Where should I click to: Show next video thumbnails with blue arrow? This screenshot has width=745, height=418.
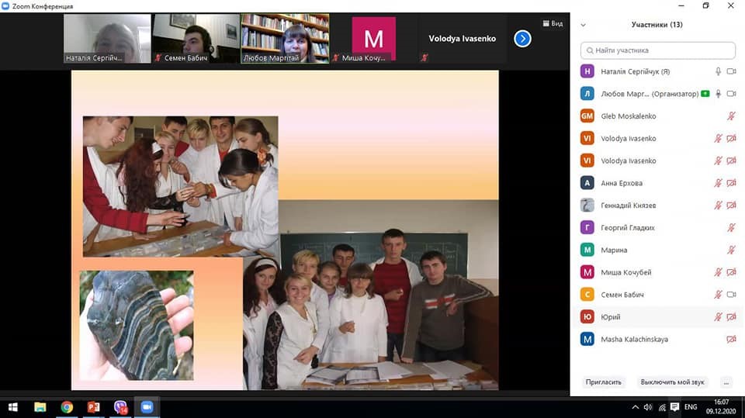pos(522,38)
